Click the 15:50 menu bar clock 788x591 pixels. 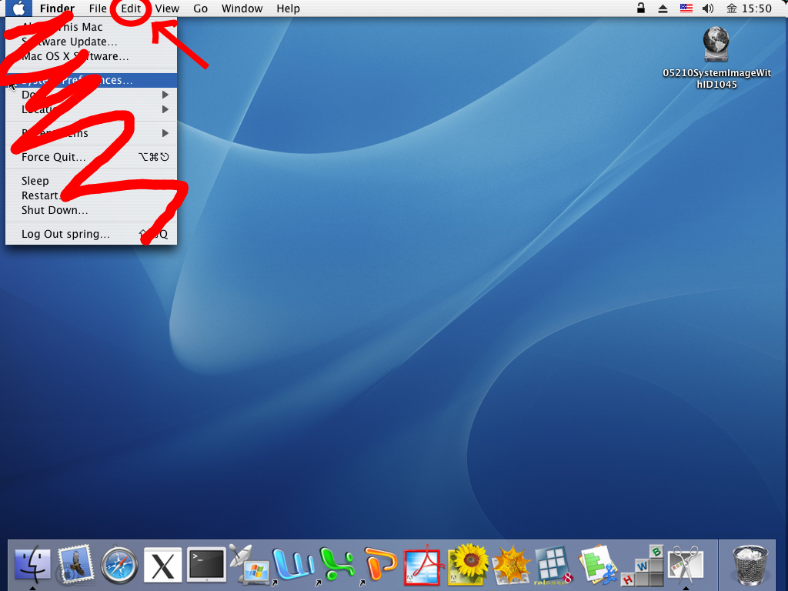[x=756, y=8]
